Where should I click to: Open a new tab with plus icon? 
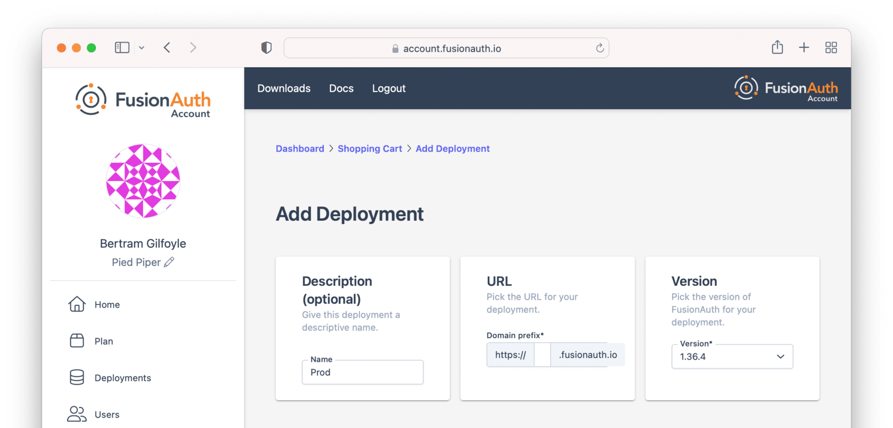(804, 47)
